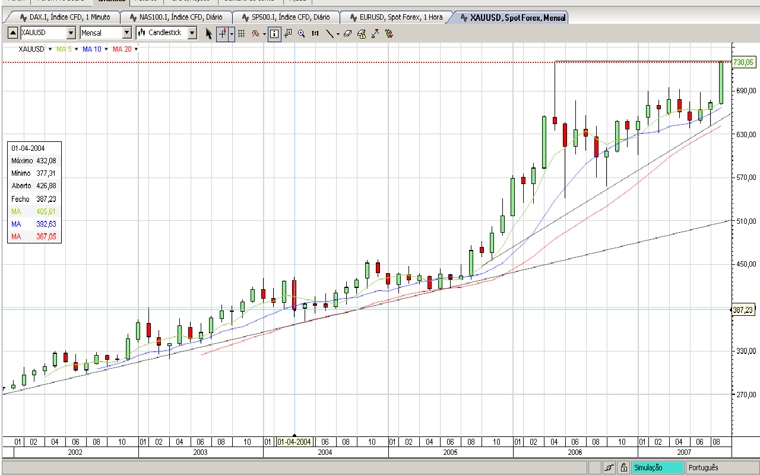Click the magnifier zoom tool
Image resolution: width=760 pixels, height=475 pixels.
pos(302,34)
